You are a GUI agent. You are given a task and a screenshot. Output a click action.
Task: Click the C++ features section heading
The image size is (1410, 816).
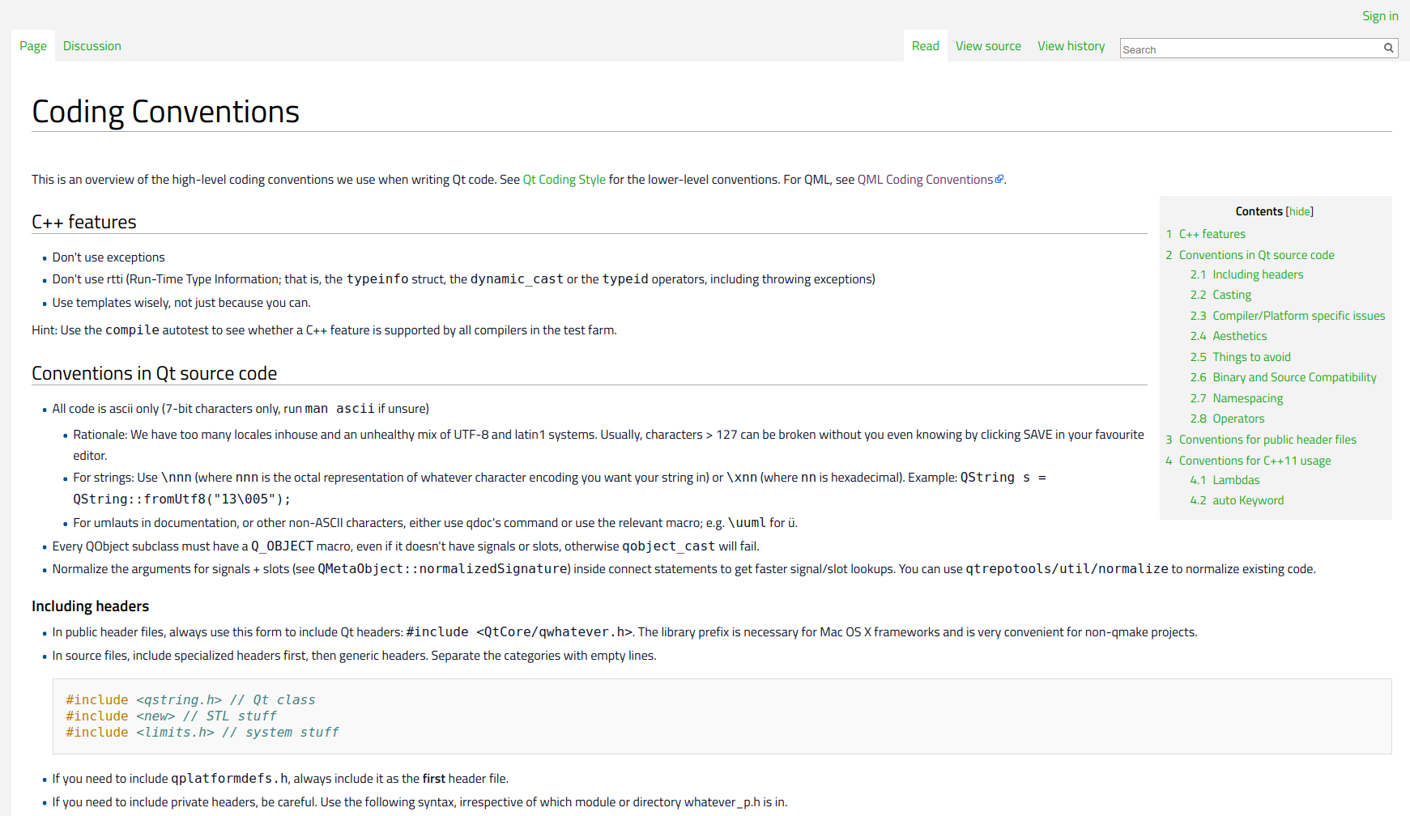click(x=84, y=222)
